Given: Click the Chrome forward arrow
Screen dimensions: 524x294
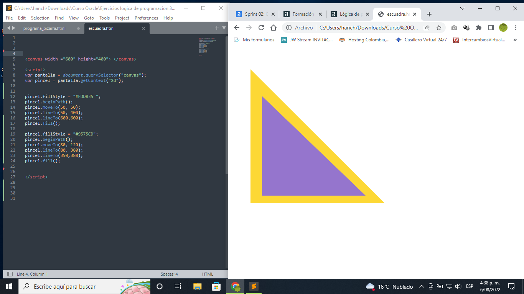Looking at the screenshot, I should pyautogui.click(x=249, y=28).
